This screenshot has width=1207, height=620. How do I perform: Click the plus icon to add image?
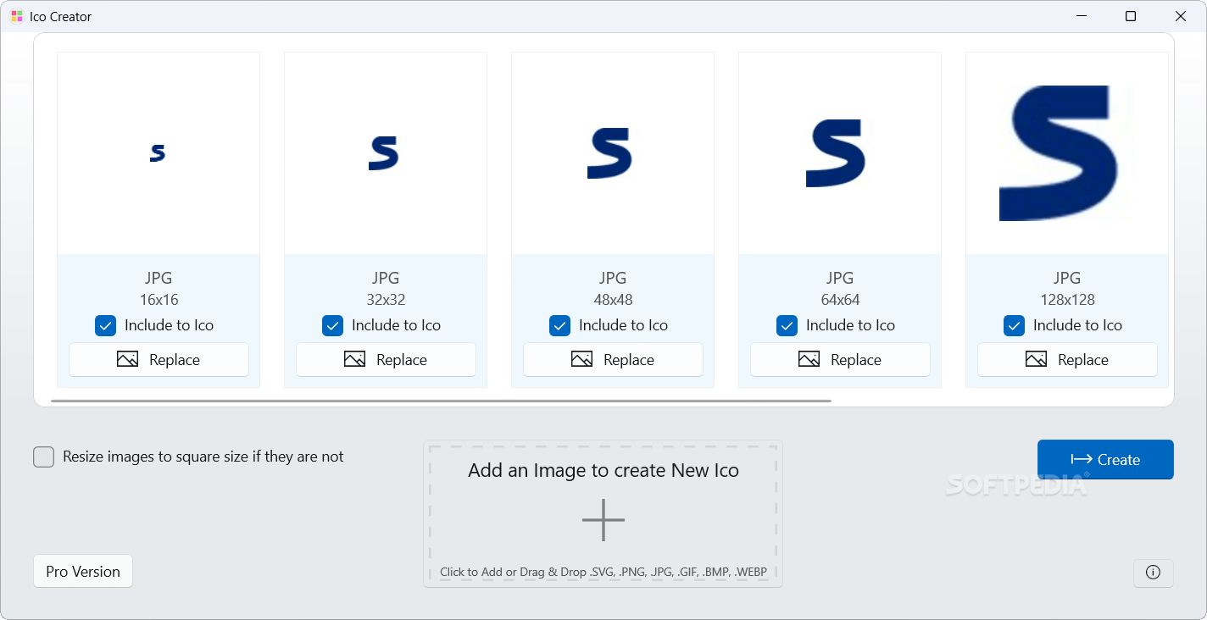[603, 520]
